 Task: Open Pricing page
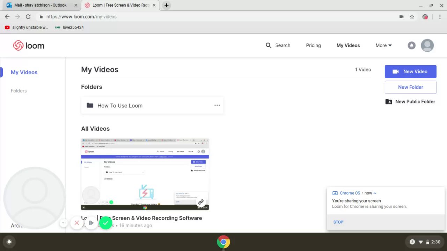click(x=313, y=45)
